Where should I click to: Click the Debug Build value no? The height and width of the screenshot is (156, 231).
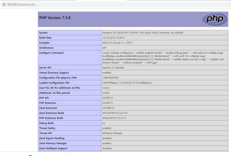104,123
